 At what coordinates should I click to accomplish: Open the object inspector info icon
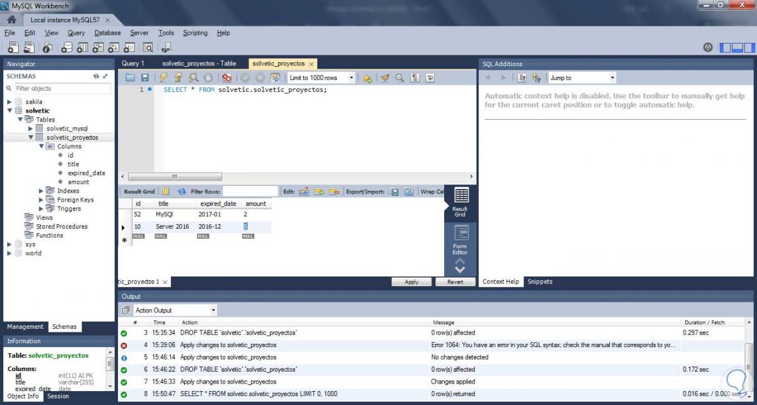tap(47, 47)
